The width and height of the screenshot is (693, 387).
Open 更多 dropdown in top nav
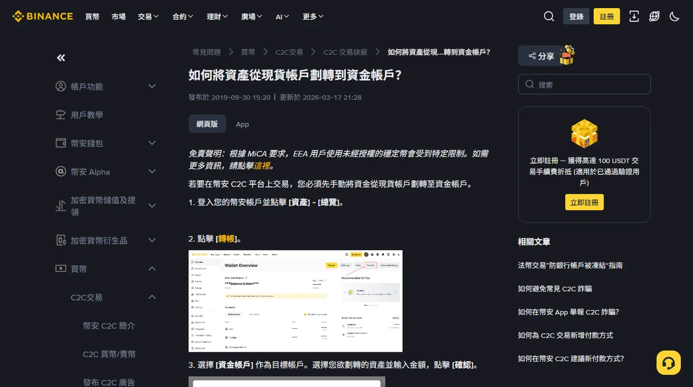pos(313,17)
